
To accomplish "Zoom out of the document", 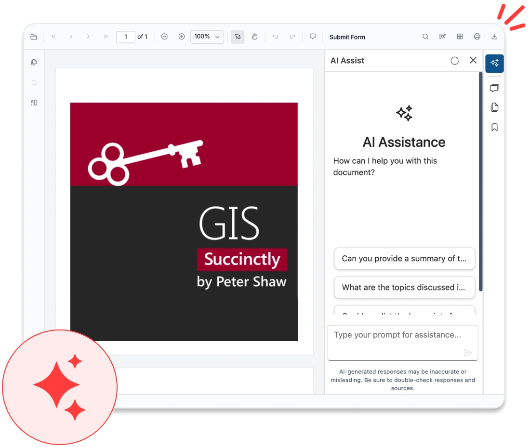I will click(164, 36).
